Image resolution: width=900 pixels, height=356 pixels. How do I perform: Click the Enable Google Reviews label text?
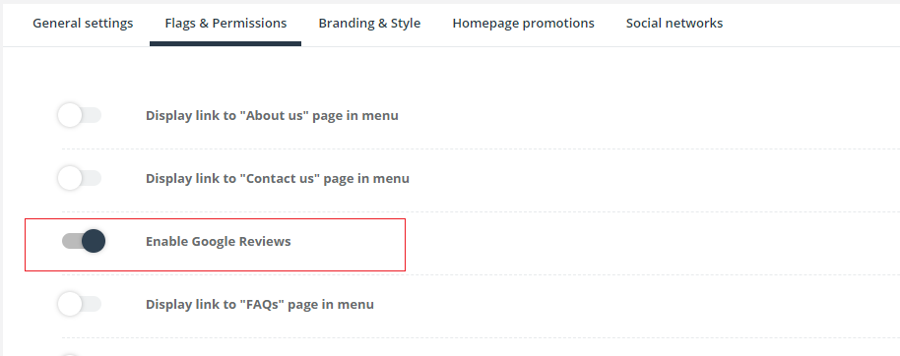click(219, 241)
